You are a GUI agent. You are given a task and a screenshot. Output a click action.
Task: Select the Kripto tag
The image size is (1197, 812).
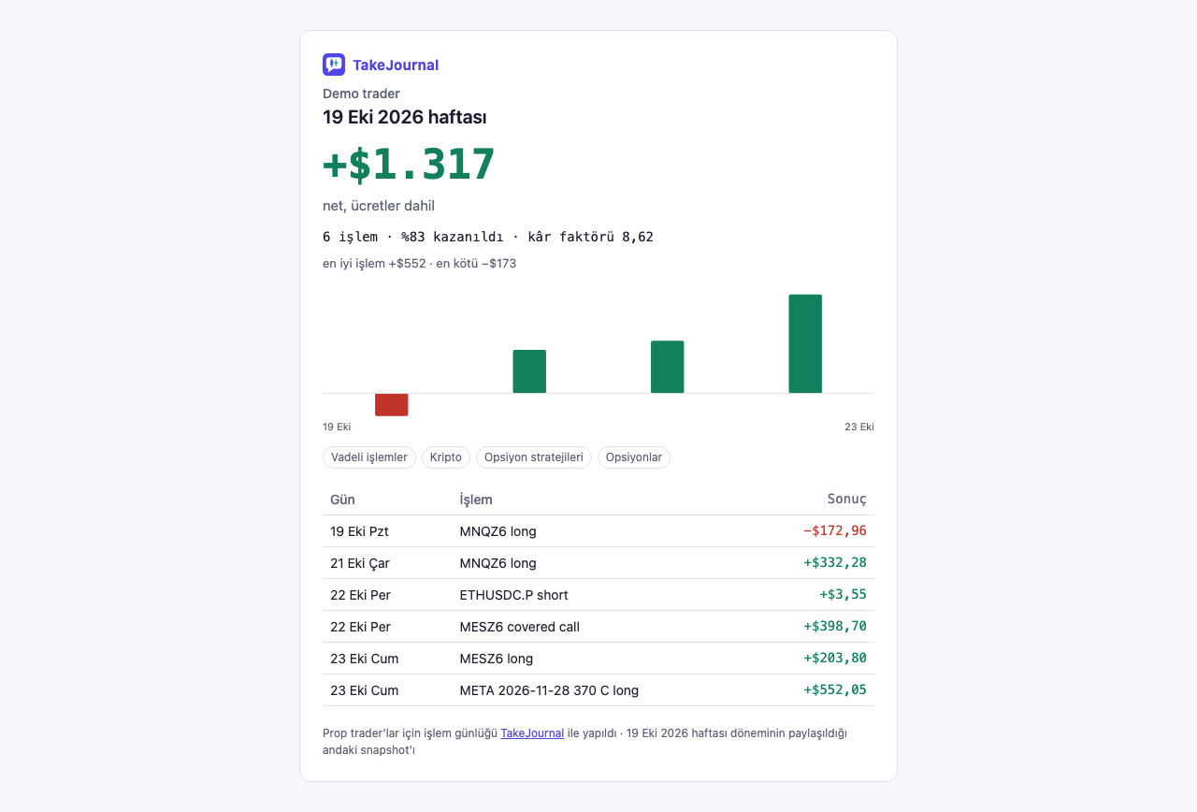(x=446, y=457)
